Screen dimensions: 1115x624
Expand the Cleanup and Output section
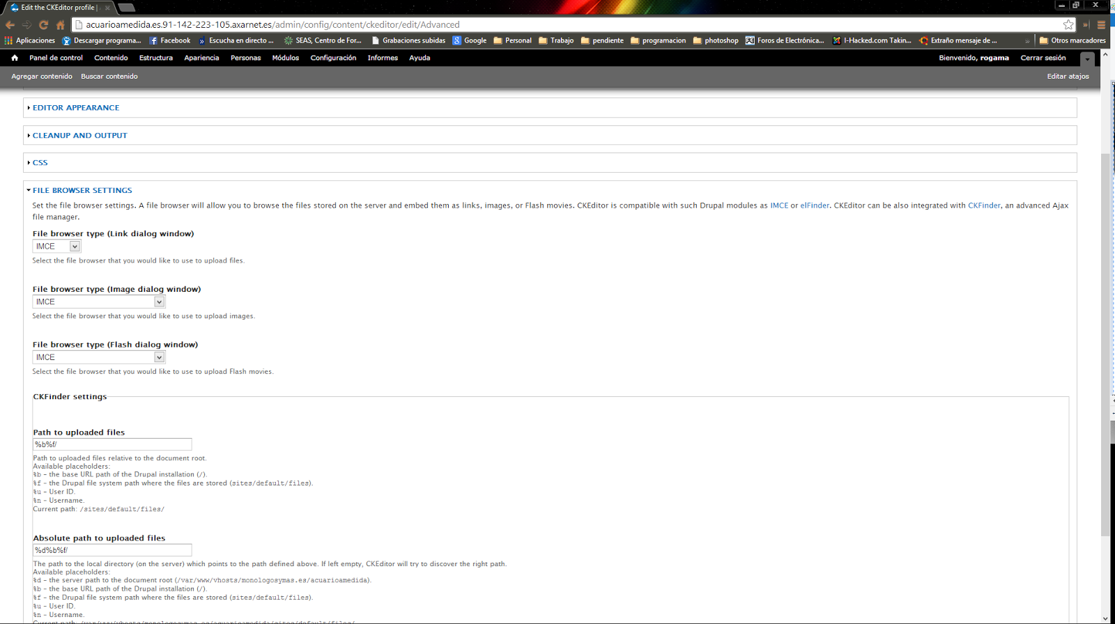pos(80,136)
